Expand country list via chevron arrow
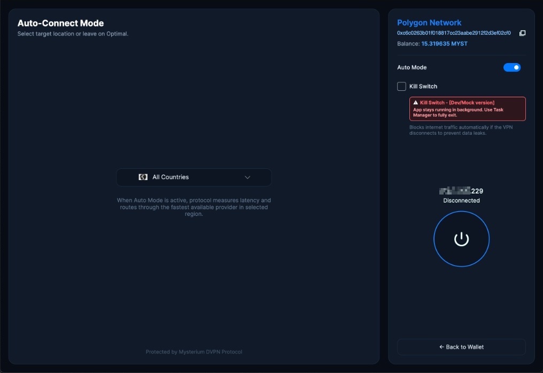 [x=247, y=177]
